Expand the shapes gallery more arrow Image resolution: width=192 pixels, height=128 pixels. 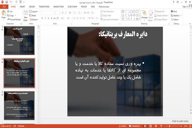140,19
